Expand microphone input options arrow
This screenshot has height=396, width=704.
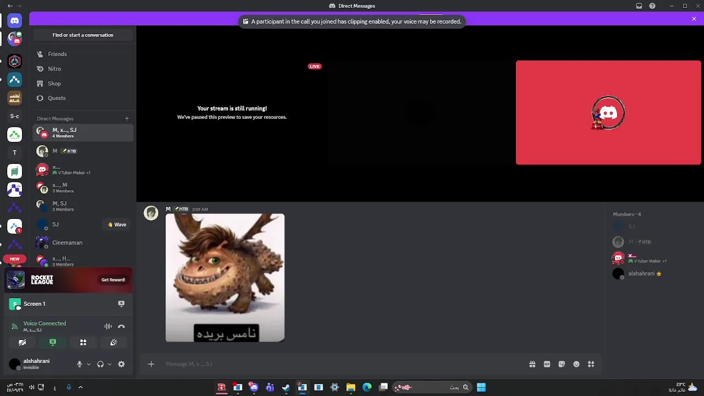(89, 364)
